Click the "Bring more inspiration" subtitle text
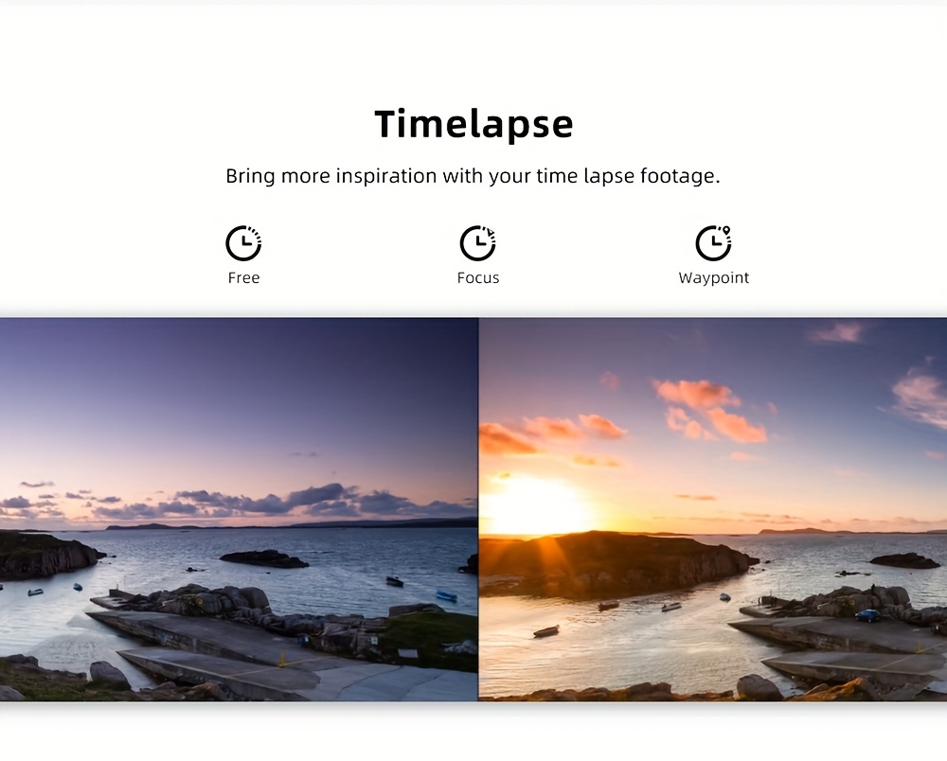The height and width of the screenshot is (761, 947). (x=473, y=176)
